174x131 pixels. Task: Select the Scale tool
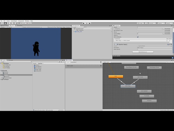click(11, 23)
